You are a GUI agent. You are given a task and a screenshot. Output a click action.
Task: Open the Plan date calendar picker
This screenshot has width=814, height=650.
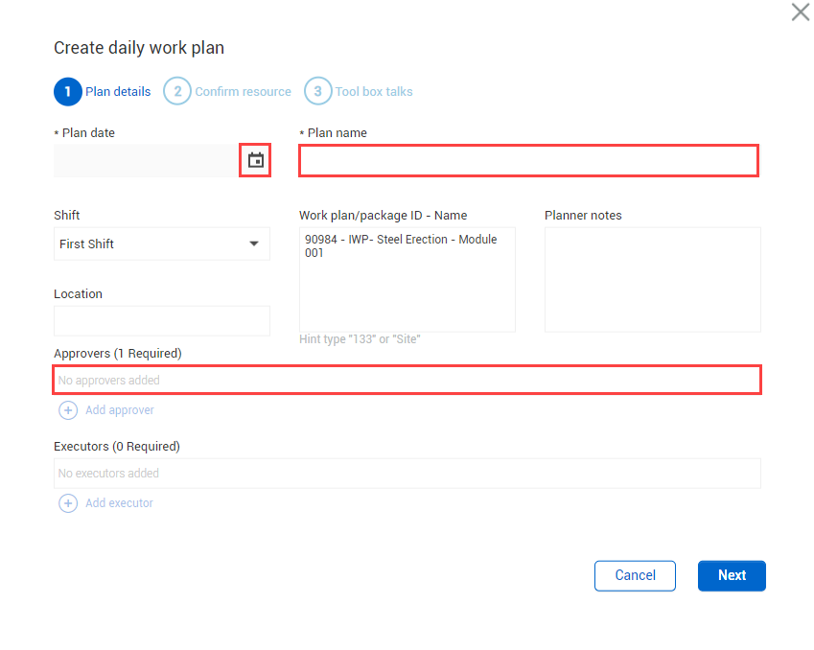click(x=255, y=160)
